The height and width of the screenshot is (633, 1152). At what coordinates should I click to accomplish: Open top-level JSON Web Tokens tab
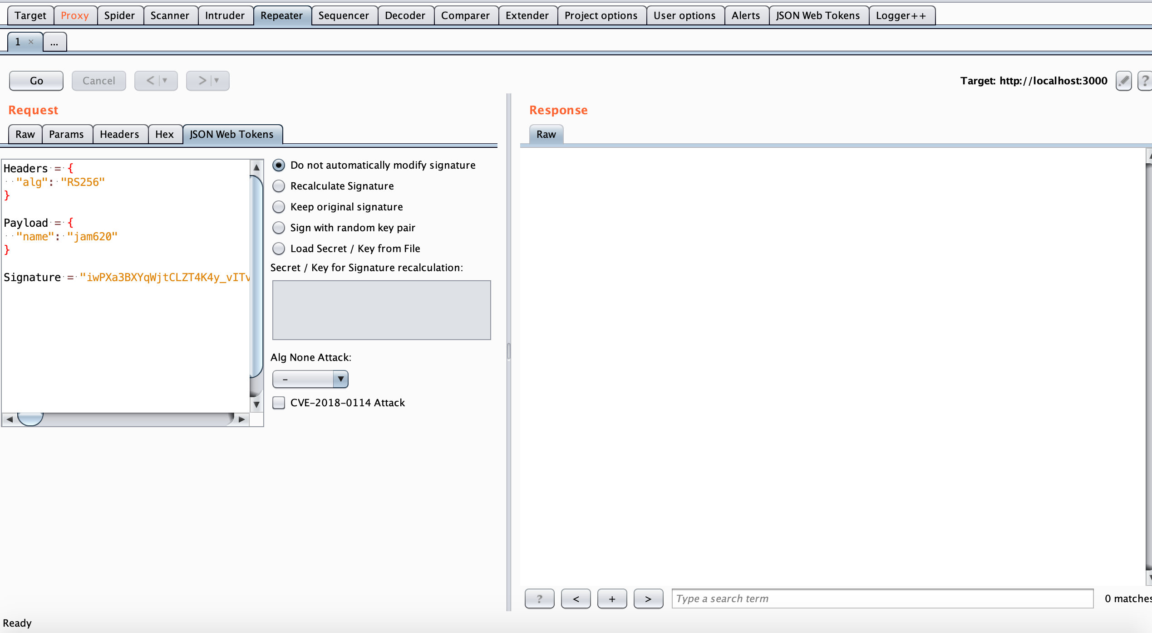[x=818, y=15]
